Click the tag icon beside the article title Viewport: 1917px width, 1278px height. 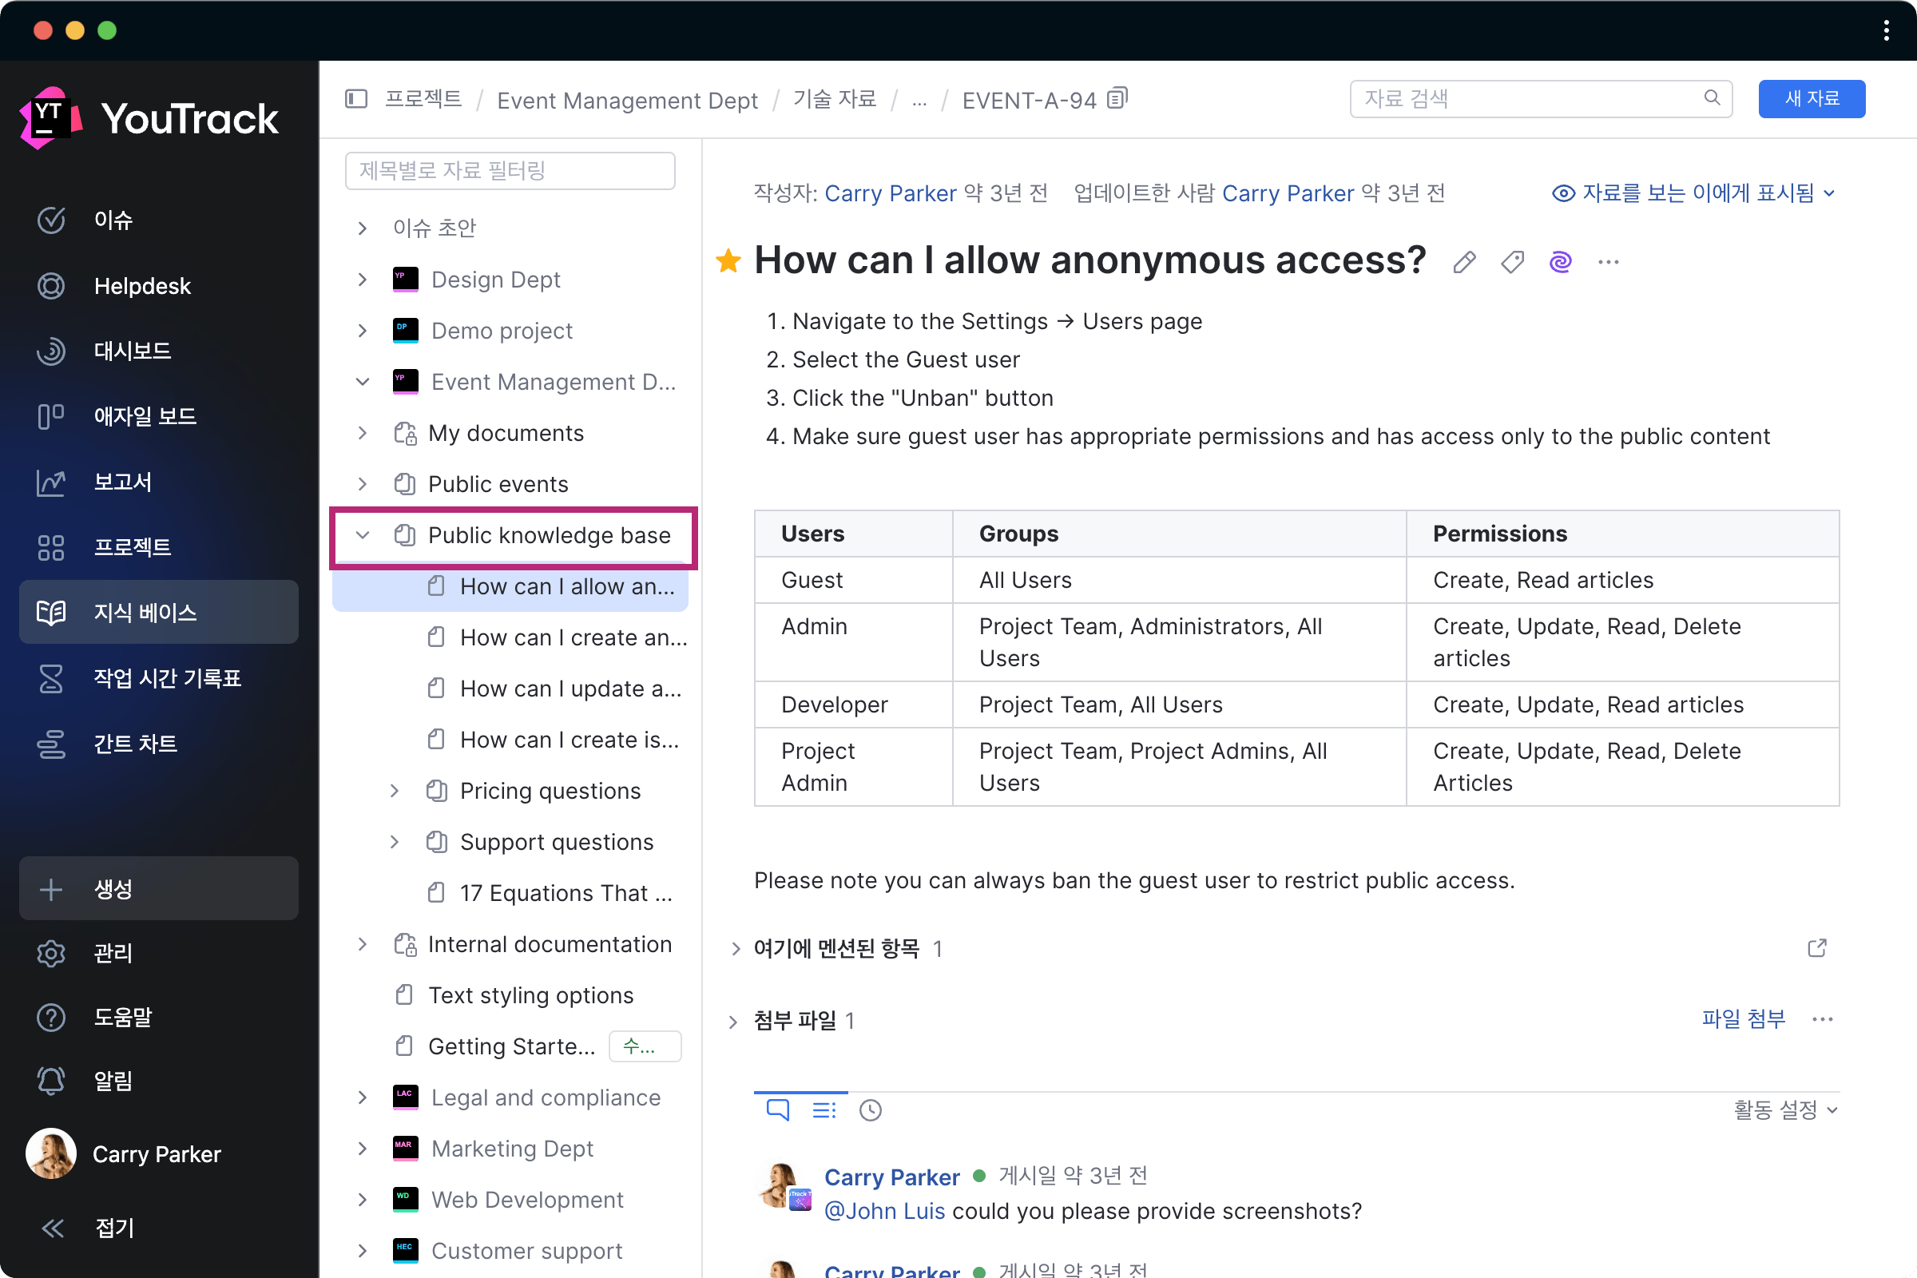coord(1512,262)
